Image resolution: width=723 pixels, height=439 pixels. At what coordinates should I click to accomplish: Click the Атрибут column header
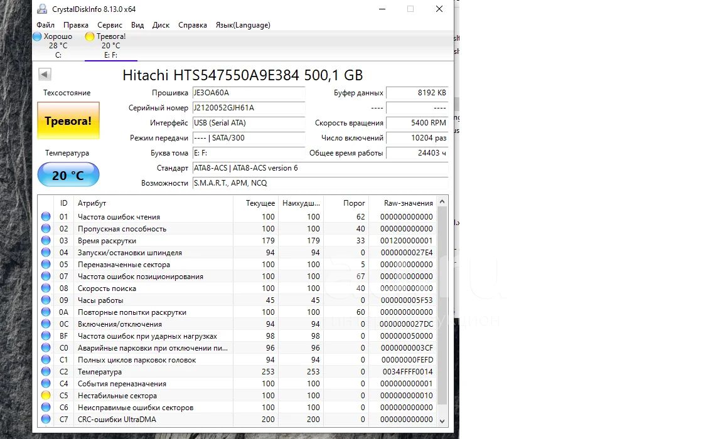pyautogui.click(x=153, y=203)
